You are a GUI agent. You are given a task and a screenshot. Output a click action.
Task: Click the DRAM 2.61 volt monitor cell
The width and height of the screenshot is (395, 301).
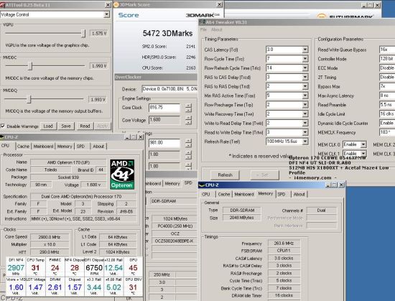(x=55, y=286)
